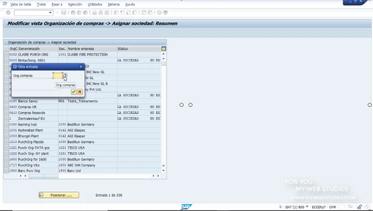Image resolution: width=373 pixels, height=211 pixels.
Task: Open search help beside the Org.compras field
Action: [x=65, y=76]
